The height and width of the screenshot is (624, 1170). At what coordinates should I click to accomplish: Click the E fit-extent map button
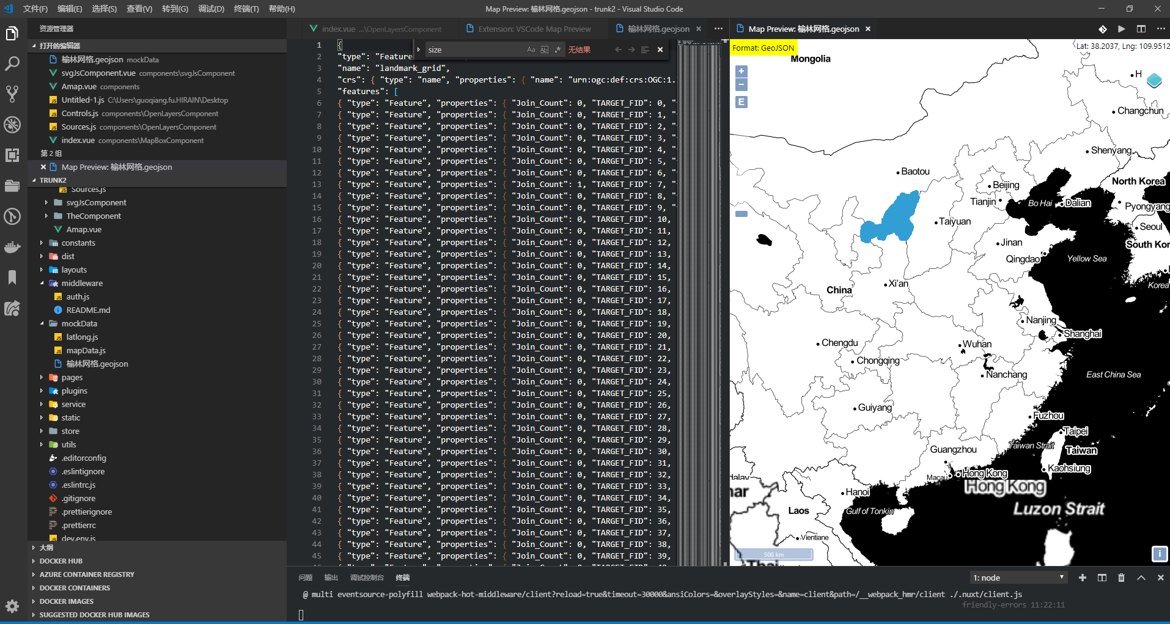741,102
